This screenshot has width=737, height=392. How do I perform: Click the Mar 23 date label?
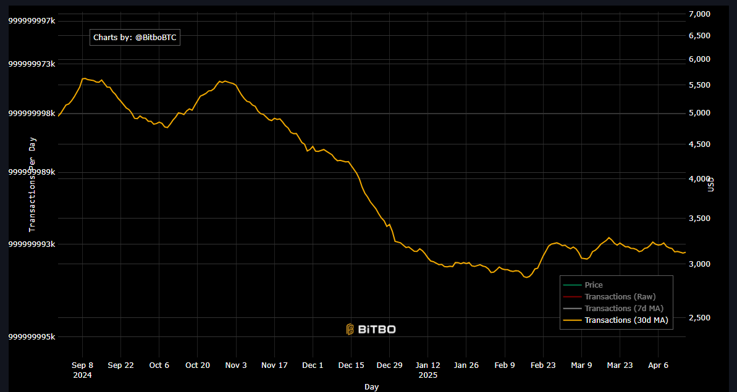[x=620, y=365]
